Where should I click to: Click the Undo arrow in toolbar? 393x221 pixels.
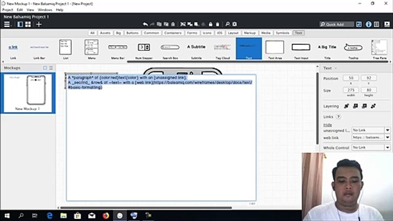(x=146, y=24)
